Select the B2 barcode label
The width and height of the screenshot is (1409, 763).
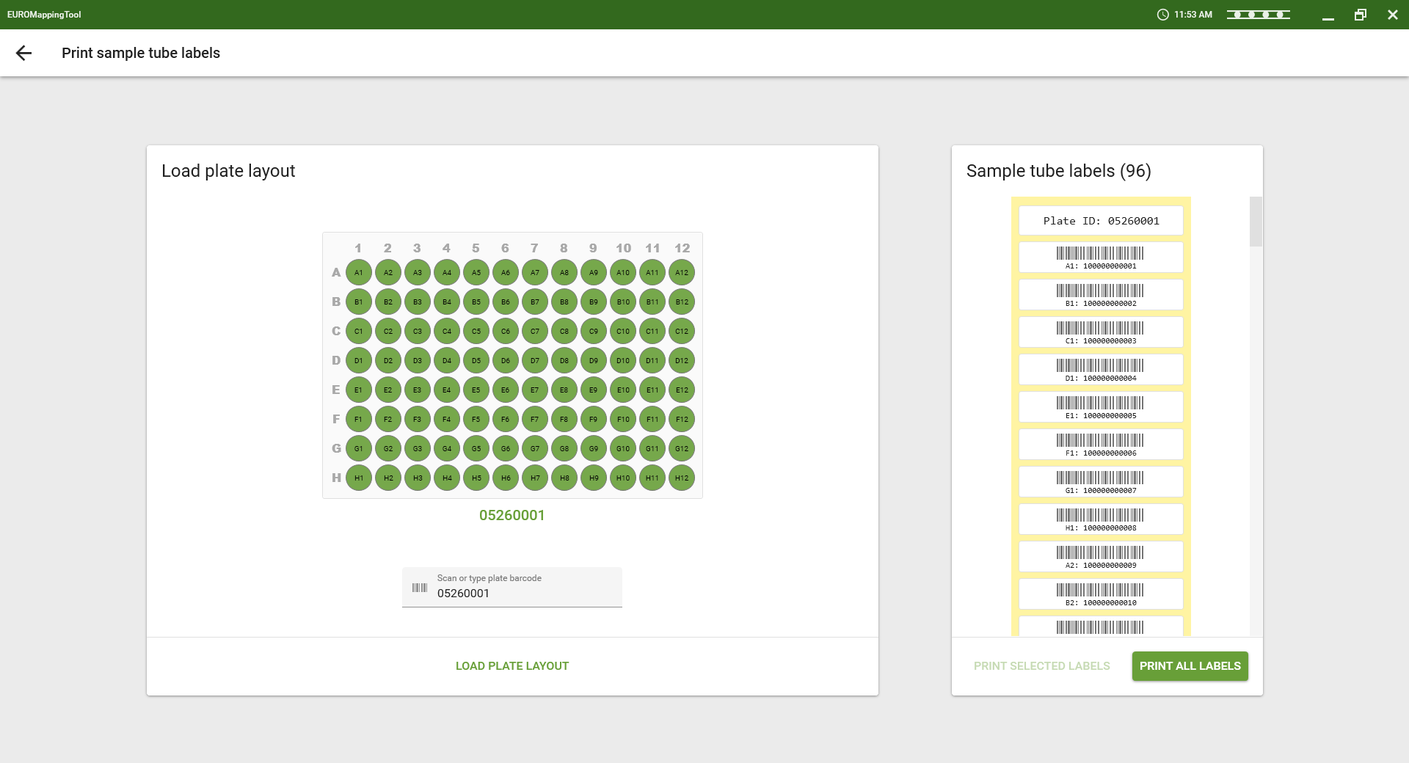coord(1100,594)
